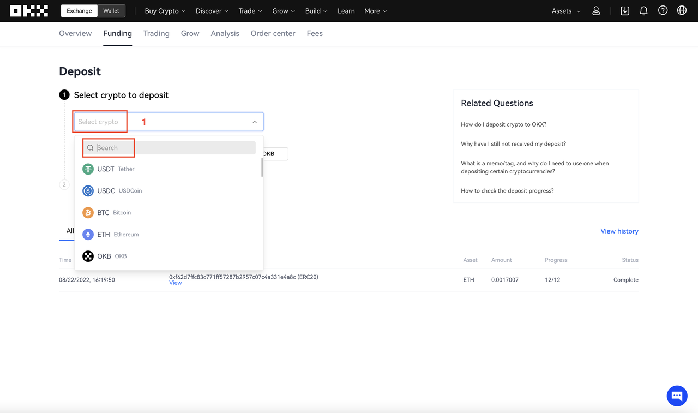Click the Complete status cell
Image resolution: width=698 pixels, height=413 pixels.
pos(626,280)
